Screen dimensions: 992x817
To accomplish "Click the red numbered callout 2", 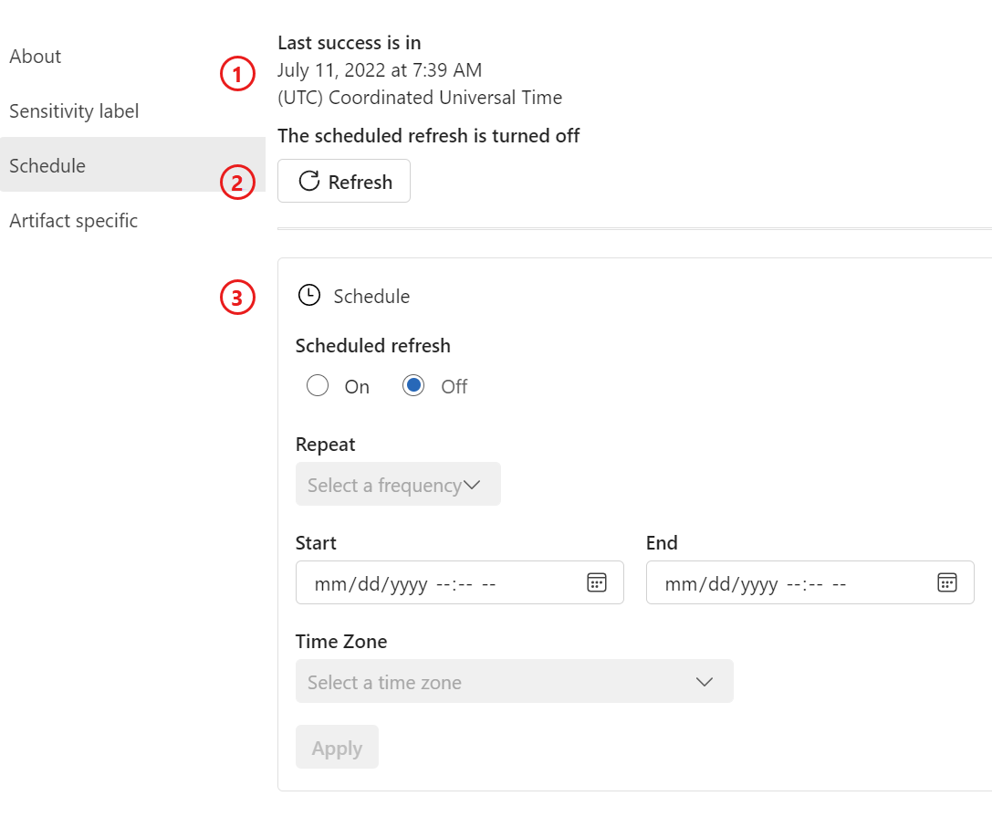I will pyautogui.click(x=238, y=183).
